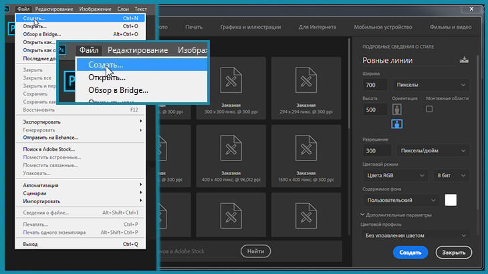Switch to the Мобильное устройство tab
This screenshot has height=274, width=488.
(383, 27)
